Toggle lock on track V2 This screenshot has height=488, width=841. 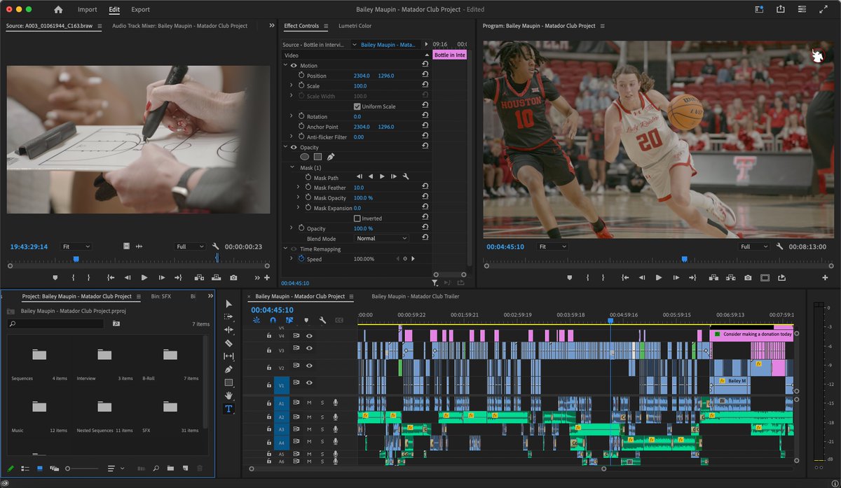[268, 366]
